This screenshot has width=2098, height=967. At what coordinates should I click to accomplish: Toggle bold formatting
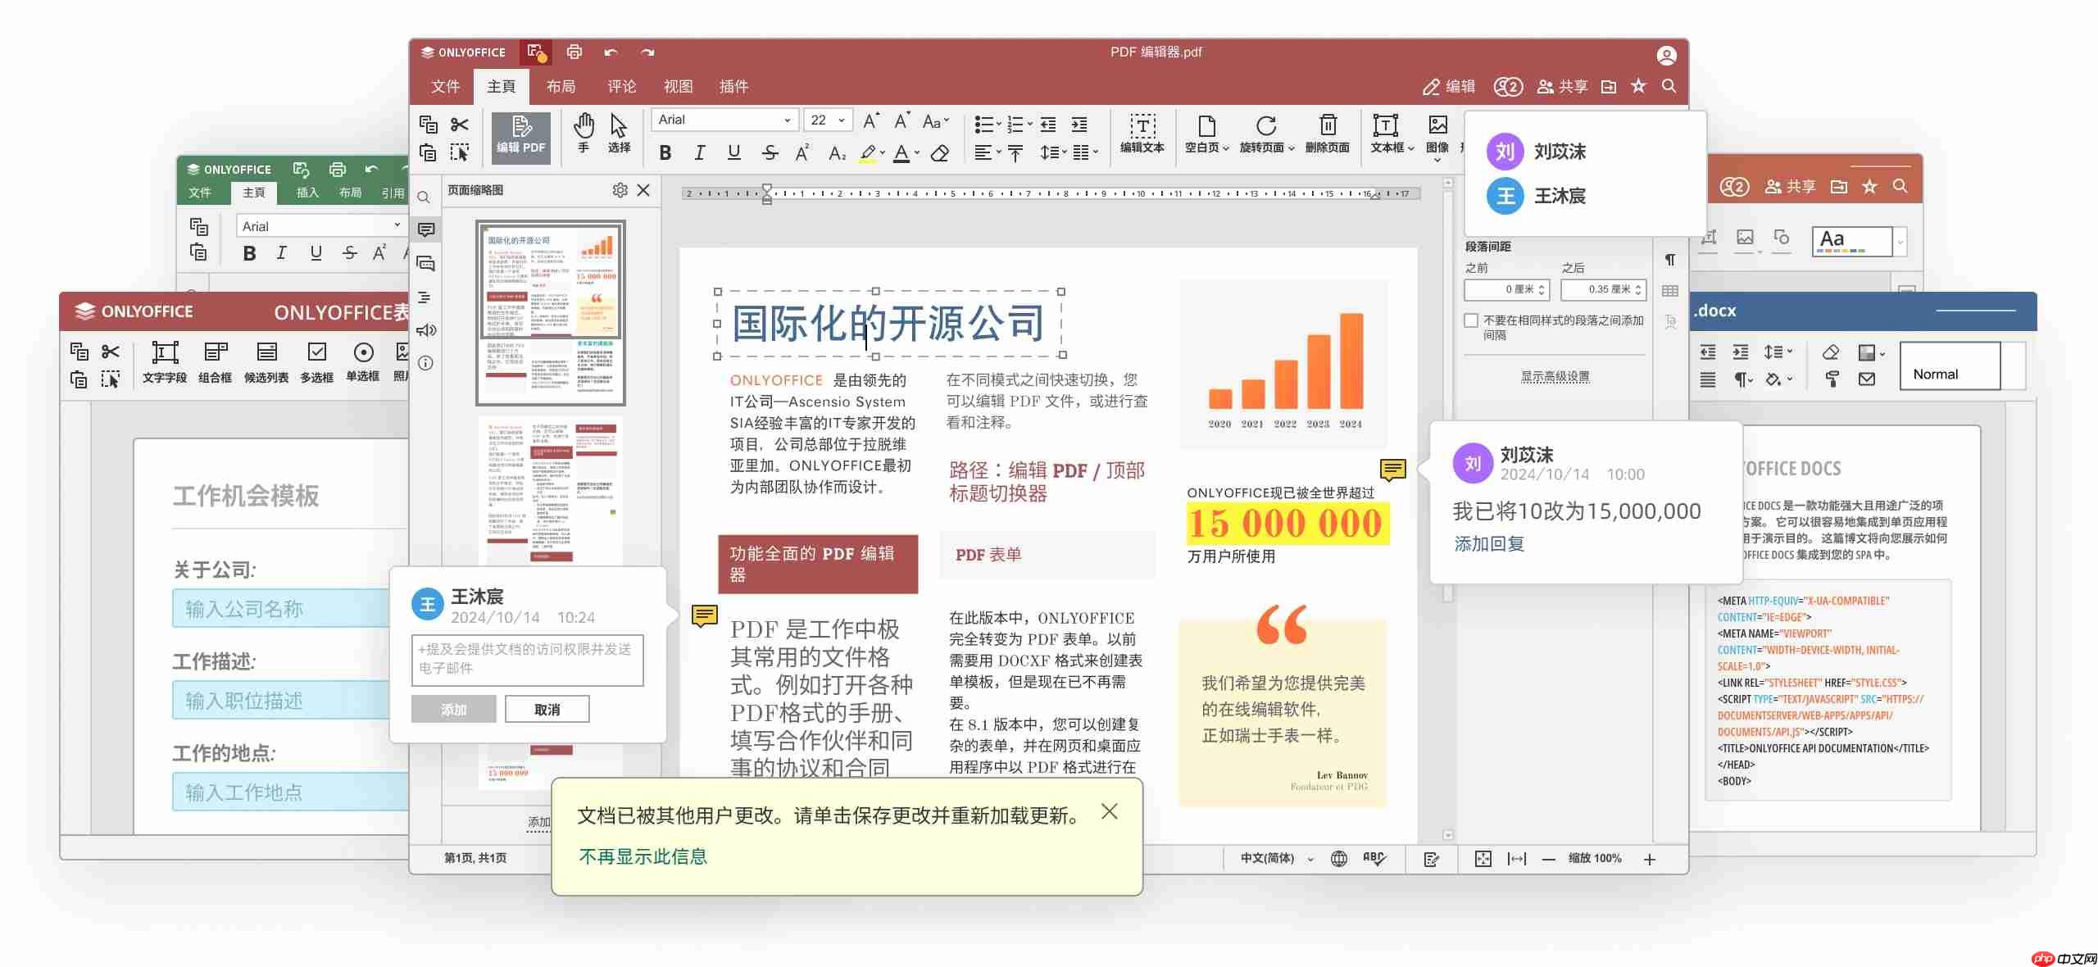[666, 153]
